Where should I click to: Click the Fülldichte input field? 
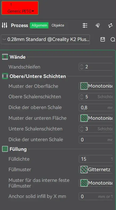(x=96, y=159)
